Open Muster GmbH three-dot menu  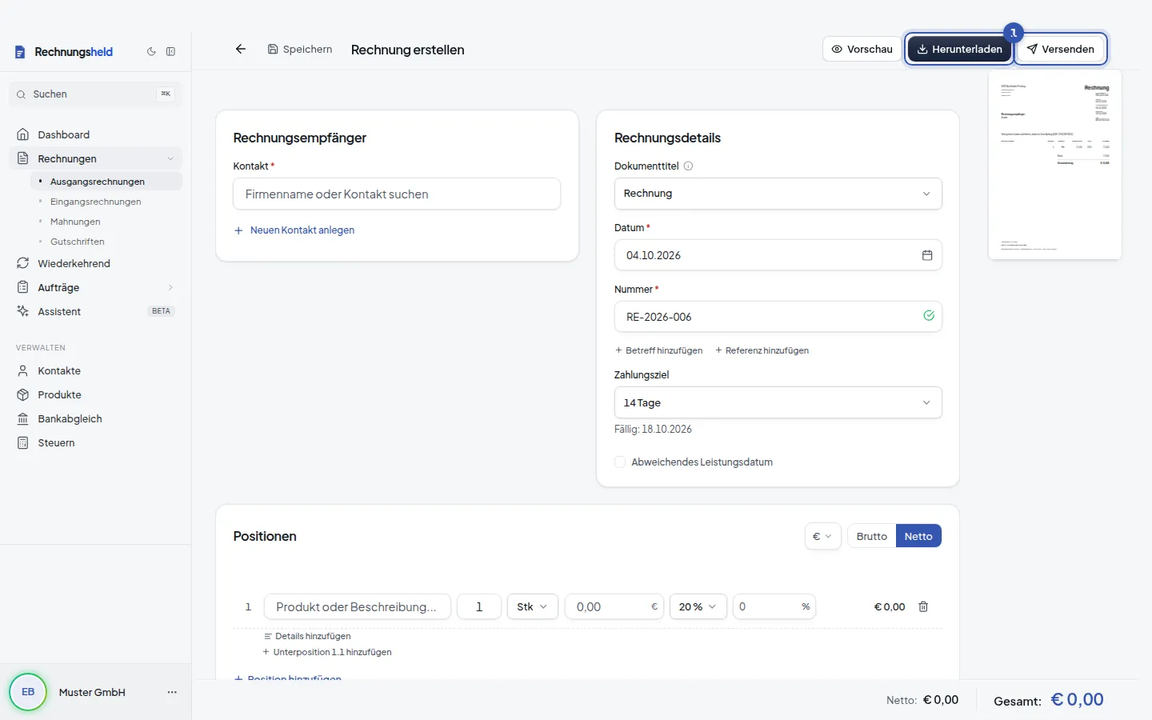[x=172, y=692]
